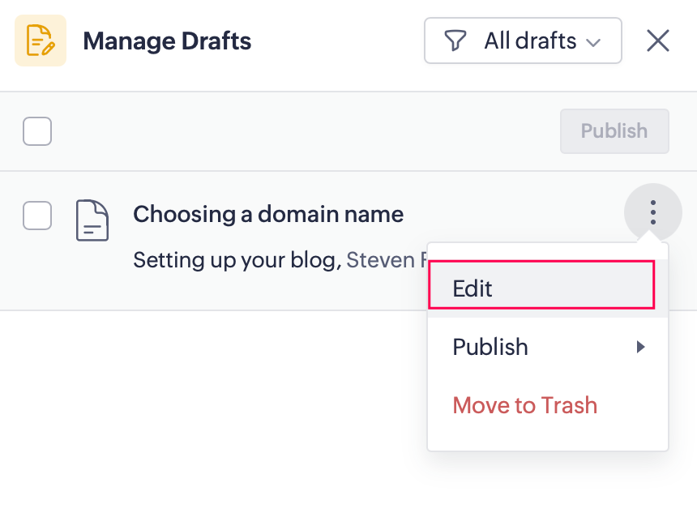
Task: Open the All drafts filter dropdown
Action: pos(523,41)
